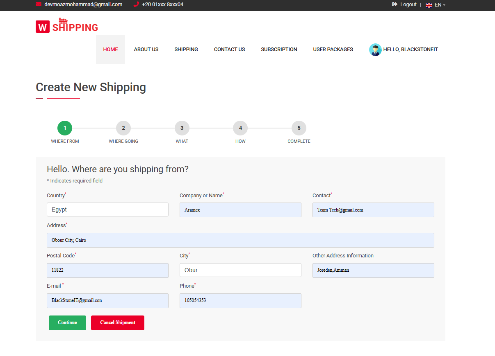Click the logout arrow icon
Screen dimensions: 495x356
395,5
